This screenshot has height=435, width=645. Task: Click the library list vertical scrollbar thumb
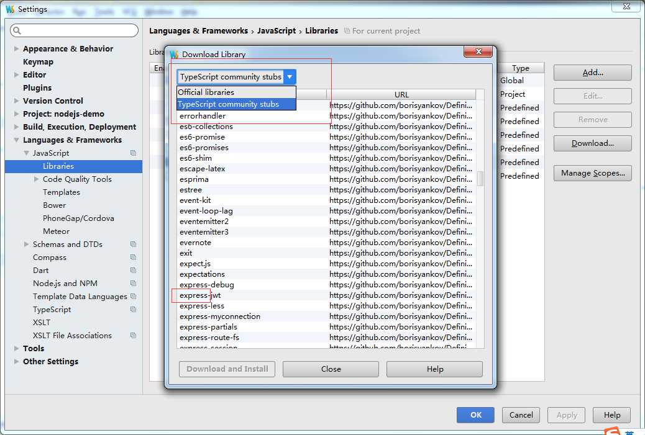pyautogui.click(x=480, y=179)
